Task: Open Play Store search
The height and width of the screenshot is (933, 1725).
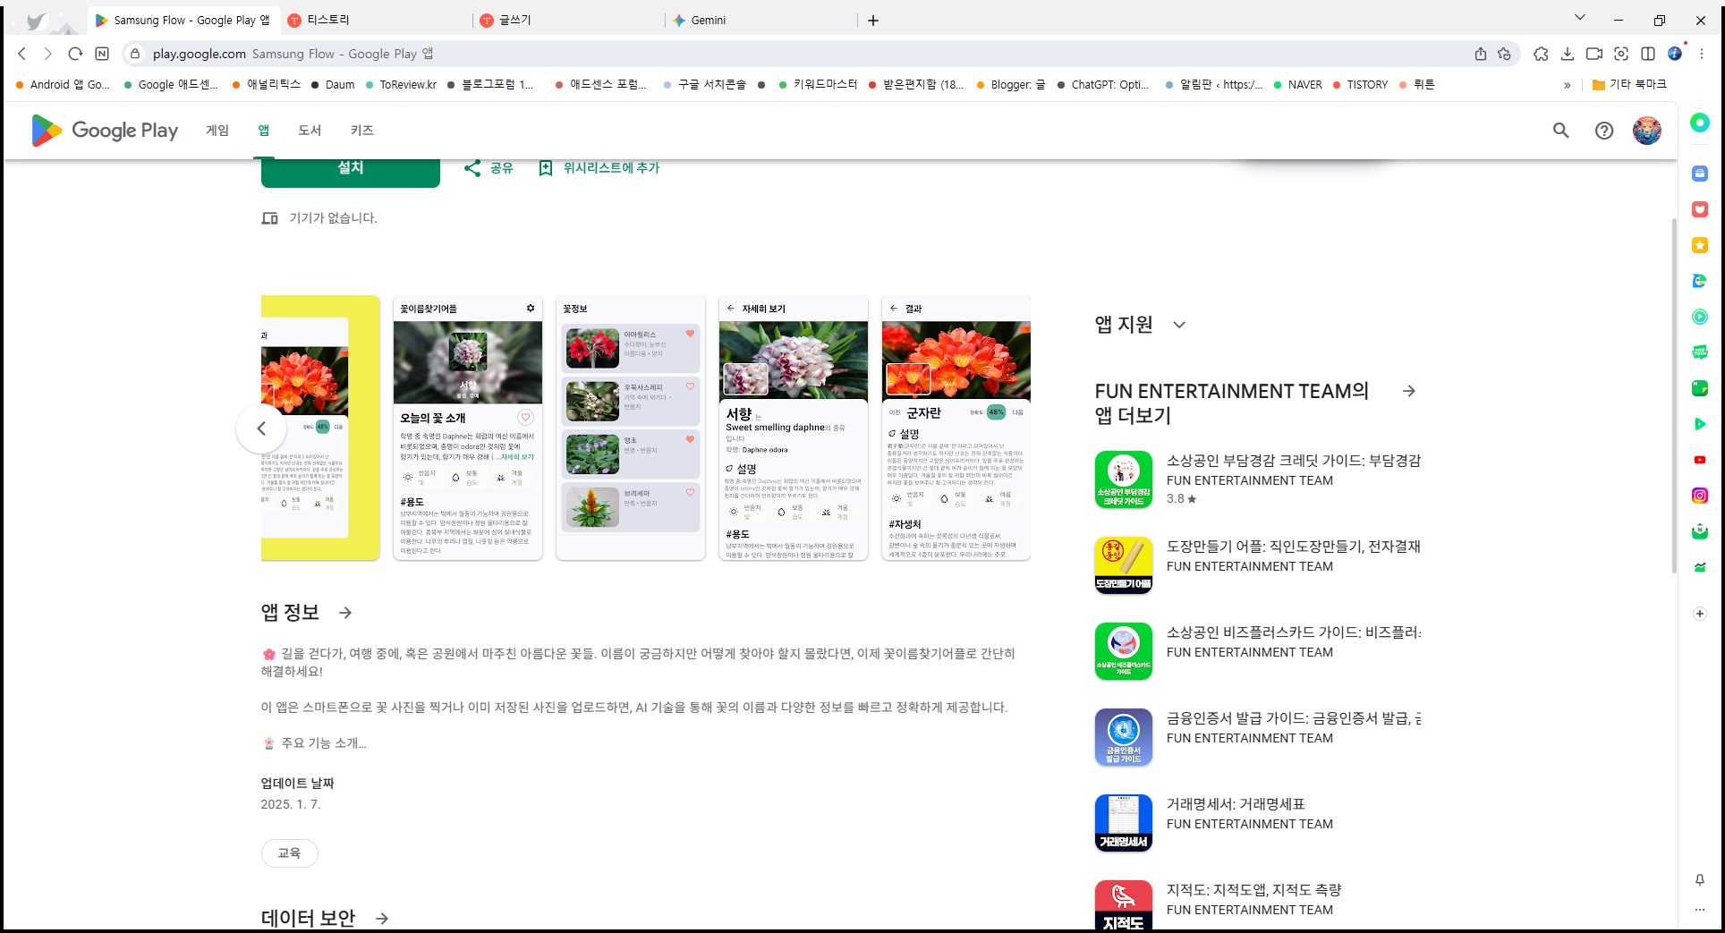Action: click(x=1560, y=131)
